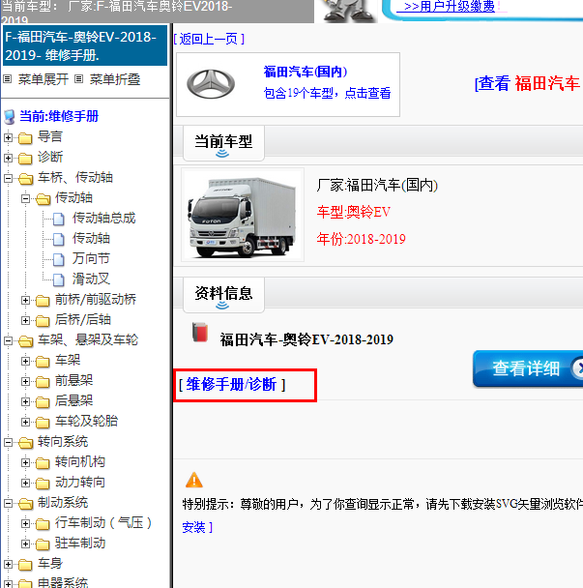Click the 查看详细 button
Viewport: 583px width, 588px height.
point(528,368)
